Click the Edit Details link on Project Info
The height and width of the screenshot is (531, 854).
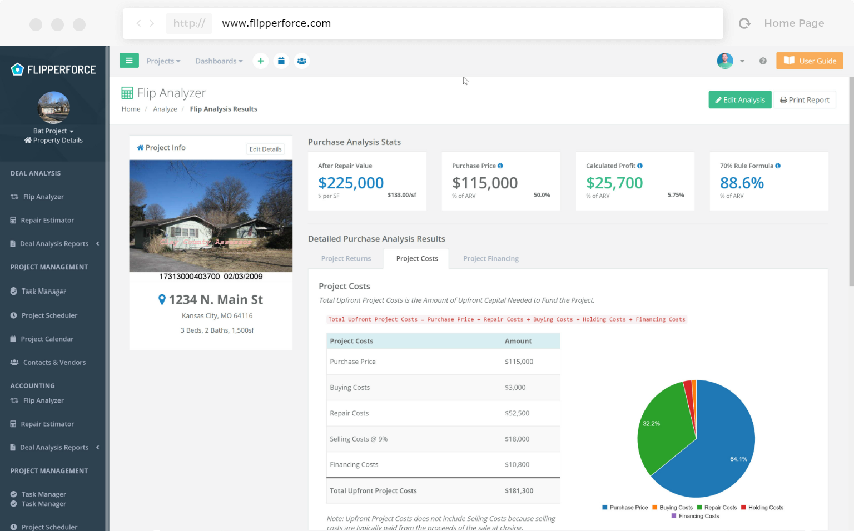coord(265,149)
